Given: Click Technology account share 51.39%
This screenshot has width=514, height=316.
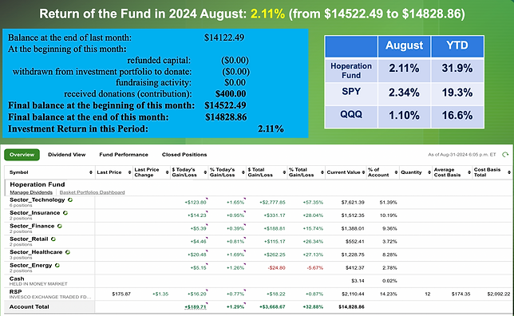Looking at the screenshot, I should tap(388, 202).
